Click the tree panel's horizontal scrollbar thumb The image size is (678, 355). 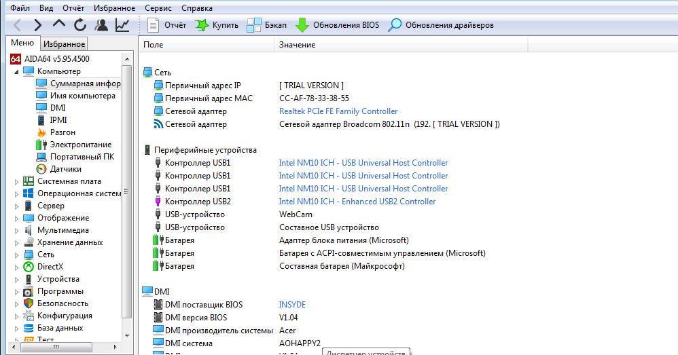click(56, 347)
